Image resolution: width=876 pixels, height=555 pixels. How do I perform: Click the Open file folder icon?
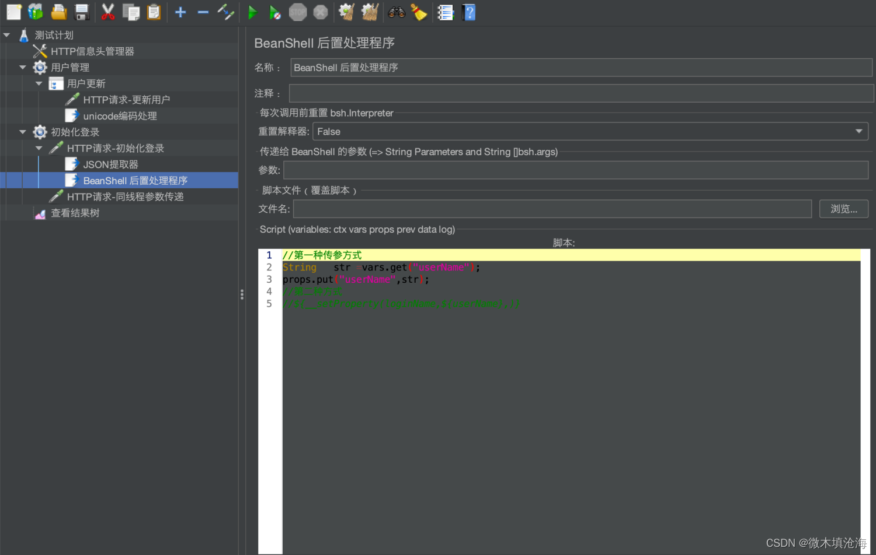pos(59,12)
